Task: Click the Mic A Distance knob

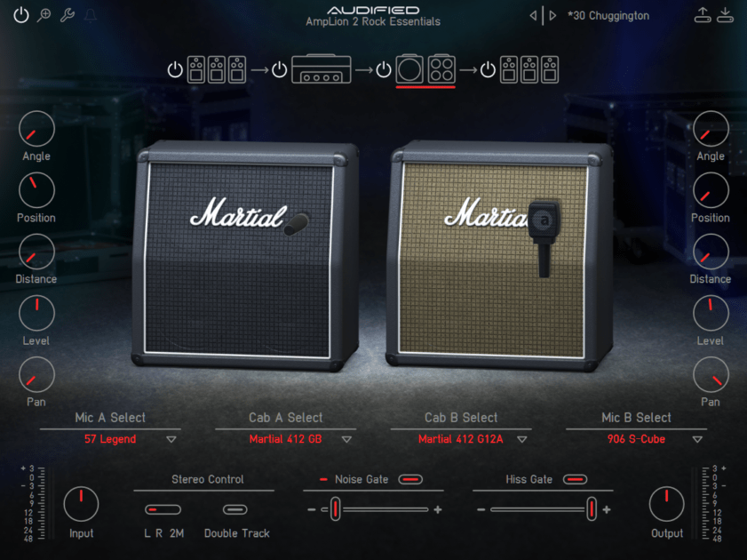Action: tap(36, 252)
